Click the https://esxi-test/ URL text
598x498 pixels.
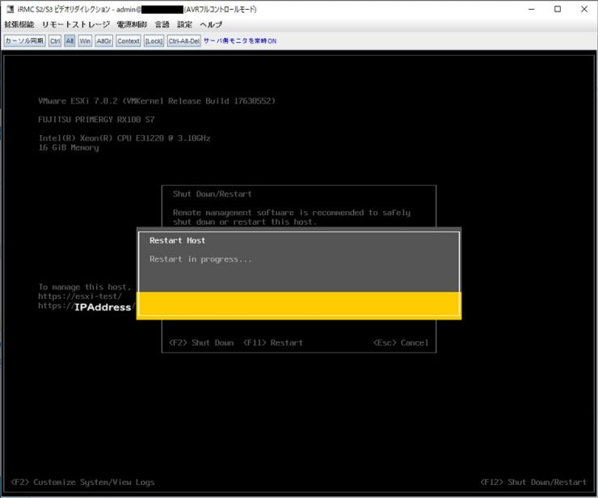[80, 296]
